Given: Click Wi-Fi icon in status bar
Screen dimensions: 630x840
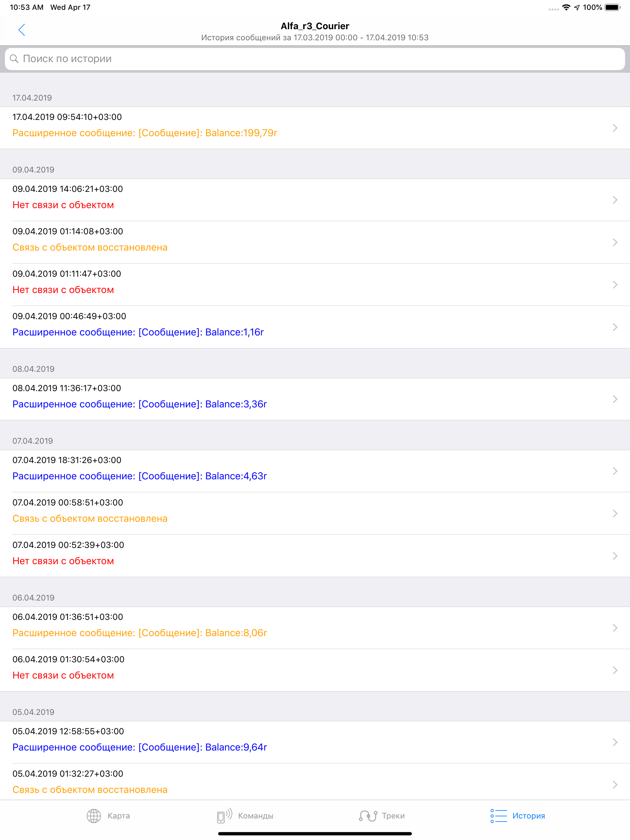Looking at the screenshot, I should click(566, 7).
